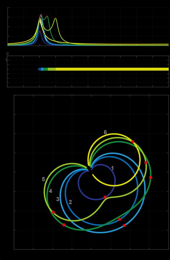Click the curve label "4" on the green curve
170x260 pixels.
tap(51, 191)
